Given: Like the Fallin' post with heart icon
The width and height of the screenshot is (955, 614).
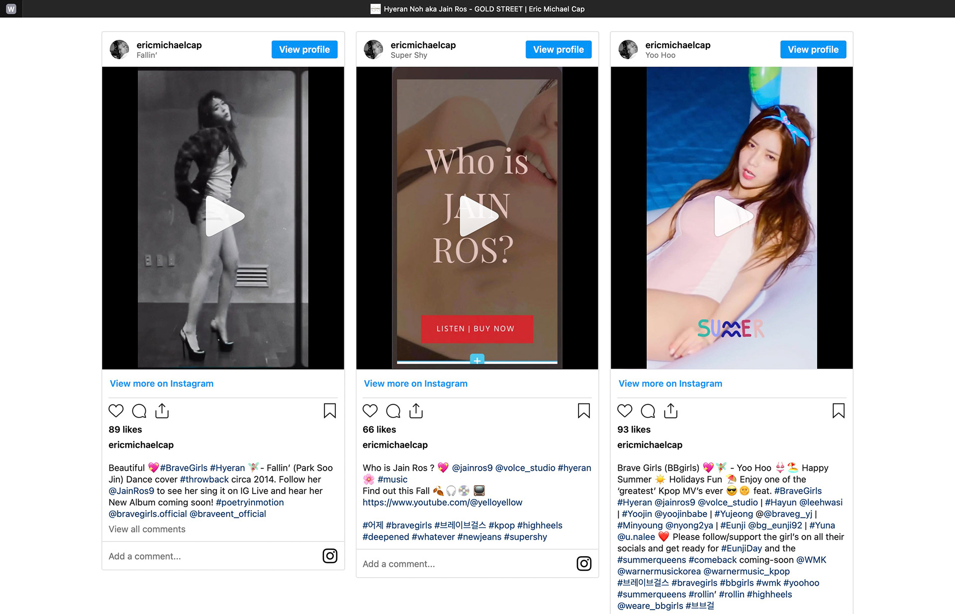Looking at the screenshot, I should 116,411.
